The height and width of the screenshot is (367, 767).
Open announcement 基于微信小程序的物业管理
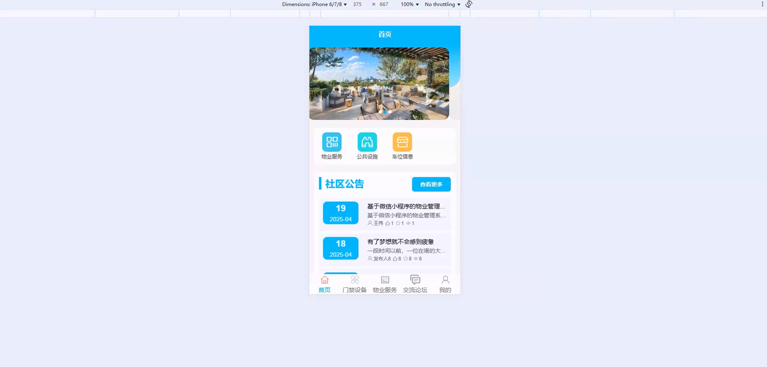[406, 206]
